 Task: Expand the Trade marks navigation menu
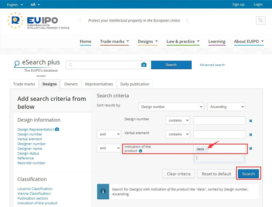[x=114, y=42]
